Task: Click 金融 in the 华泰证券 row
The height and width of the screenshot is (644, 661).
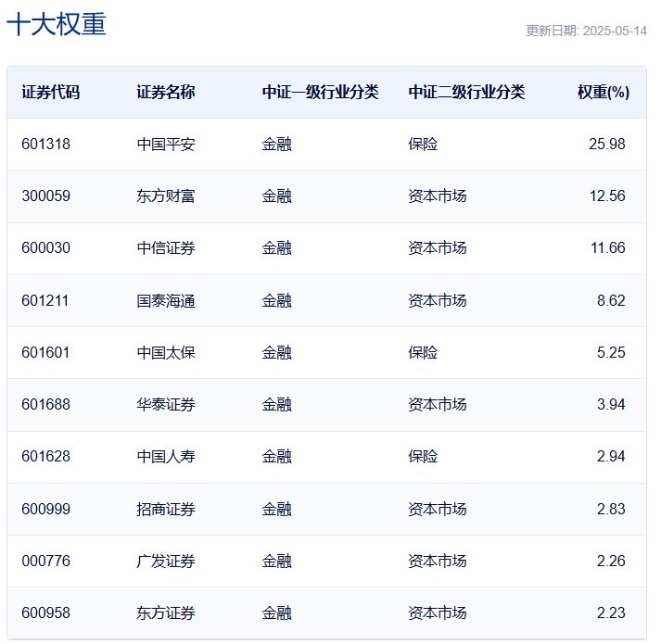Action: (276, 405)
